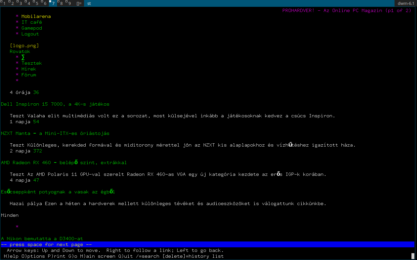Screen dimensions: 417x260
Task: Click the AMD Polaris 11 description line
Action: pyautogui.click(x=168, y=174)
